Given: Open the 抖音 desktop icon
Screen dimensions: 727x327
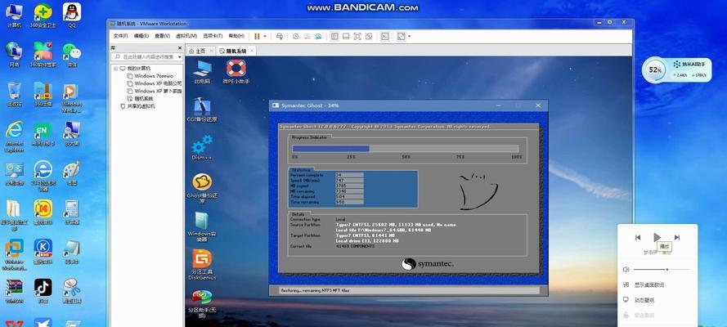Looking at the screenshot, I should click(43, 291).
